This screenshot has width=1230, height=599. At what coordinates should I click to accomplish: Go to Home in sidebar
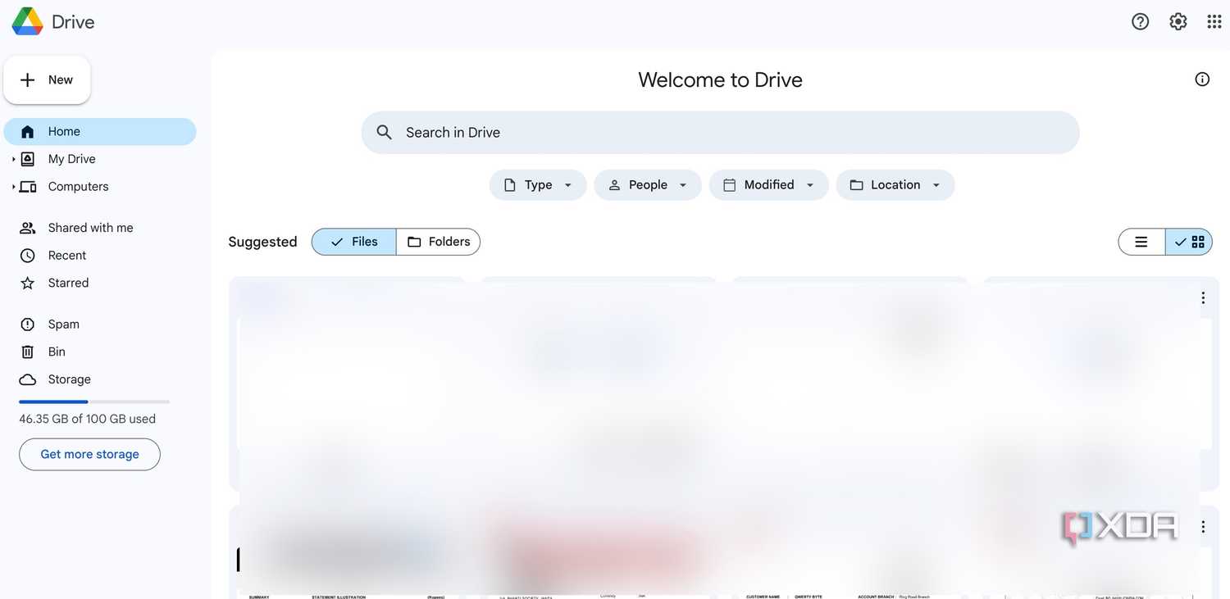click(100, 132)
